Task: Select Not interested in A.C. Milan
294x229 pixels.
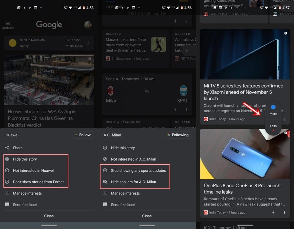Action: [133, 159]
